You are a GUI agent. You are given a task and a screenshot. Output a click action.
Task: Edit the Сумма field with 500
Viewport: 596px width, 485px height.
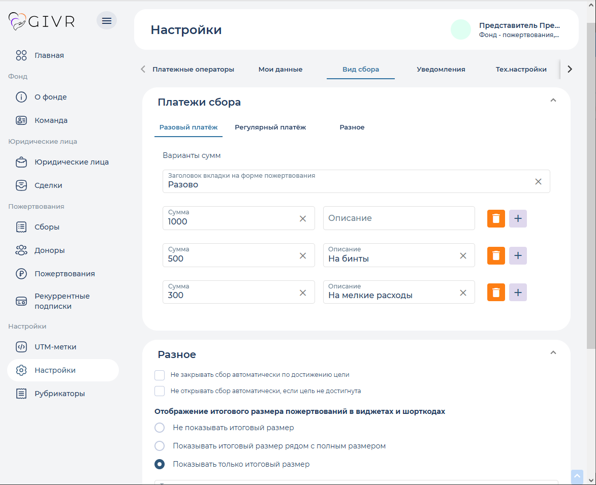click(x=238, y=255)
